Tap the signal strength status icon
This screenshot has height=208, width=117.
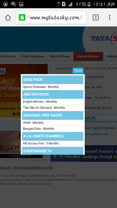coord(70,4)
